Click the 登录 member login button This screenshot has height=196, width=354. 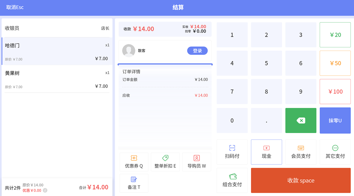pyautogui.click(x=197, y=51)
